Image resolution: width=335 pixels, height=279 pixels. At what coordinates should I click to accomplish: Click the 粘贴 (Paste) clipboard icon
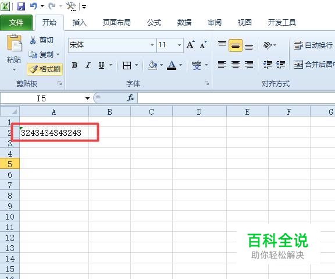(14, 43)
